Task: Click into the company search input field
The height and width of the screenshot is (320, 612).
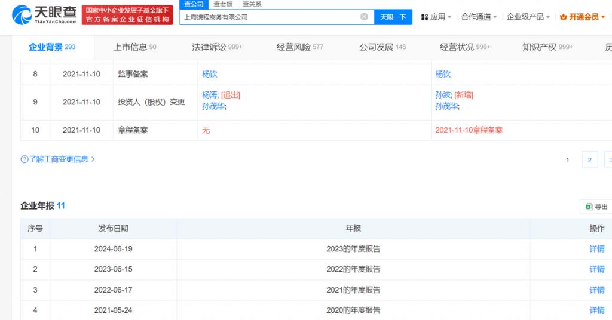Action: (x=269, y=17)
